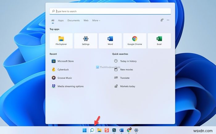This screenshot has width=216, height=134.
Task: Launch Excel from Top apps
Action: tap(159, 41)
